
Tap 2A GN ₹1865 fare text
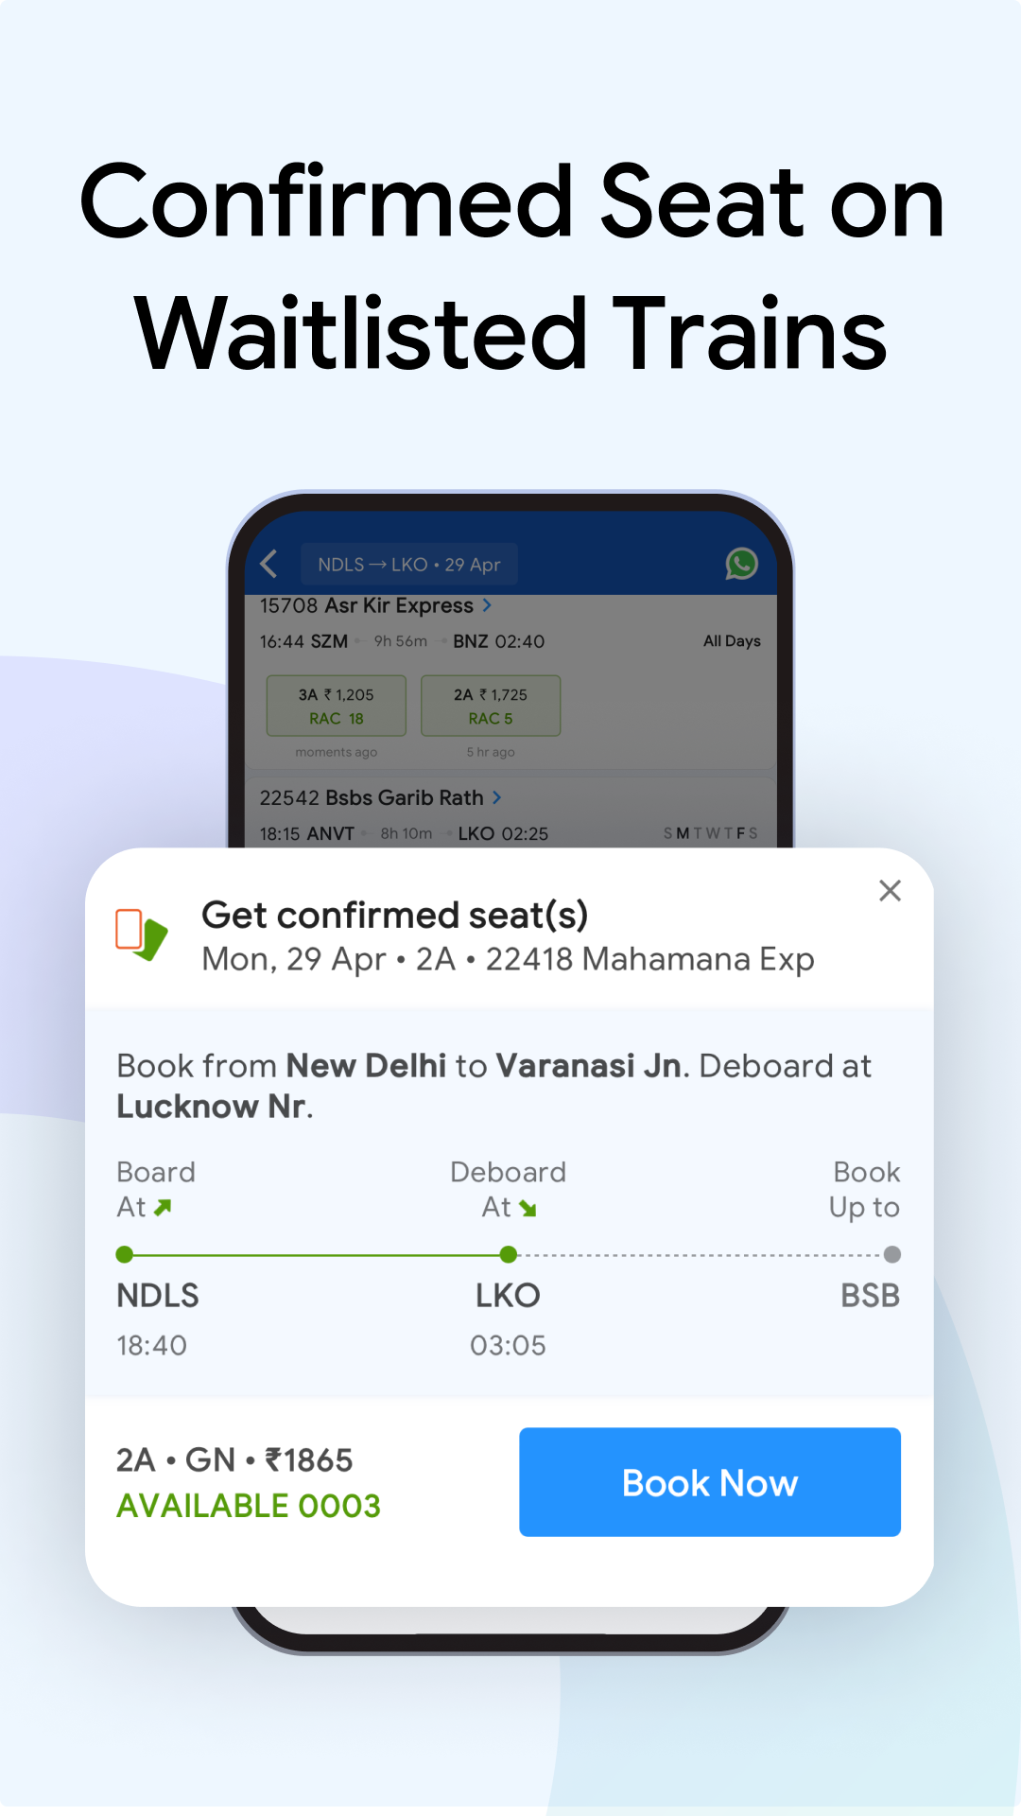pos(234,1460)
